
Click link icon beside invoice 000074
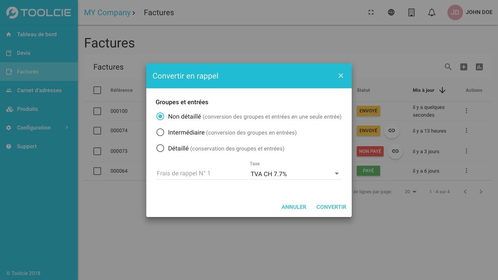pos(392,131)
